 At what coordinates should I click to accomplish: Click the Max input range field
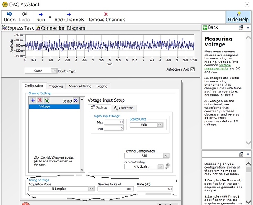coord(114,122)
